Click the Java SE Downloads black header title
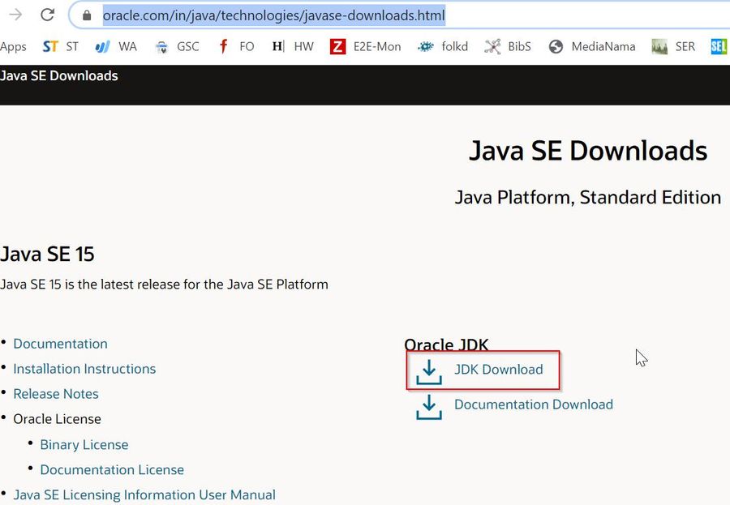Image resolution: width=730 pixels, height=505 pixels. [59, 76]
